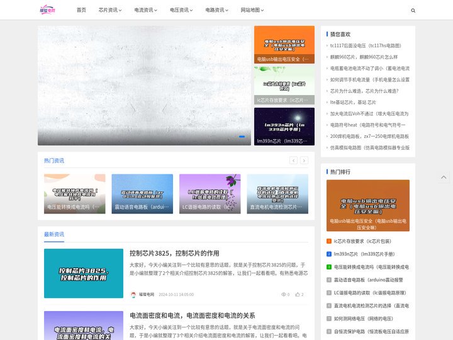Open 首页 in the navigation bar

click(81, 10)
